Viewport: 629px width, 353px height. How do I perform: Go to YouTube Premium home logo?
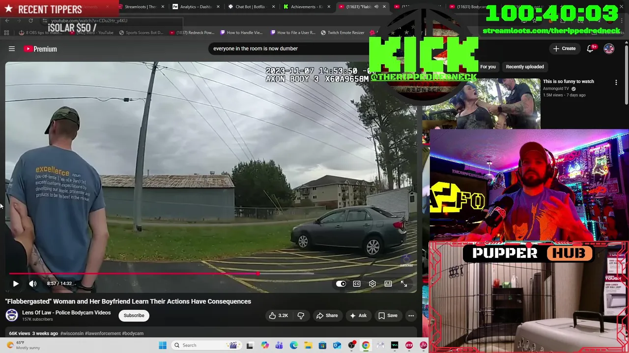coord(40,49)
